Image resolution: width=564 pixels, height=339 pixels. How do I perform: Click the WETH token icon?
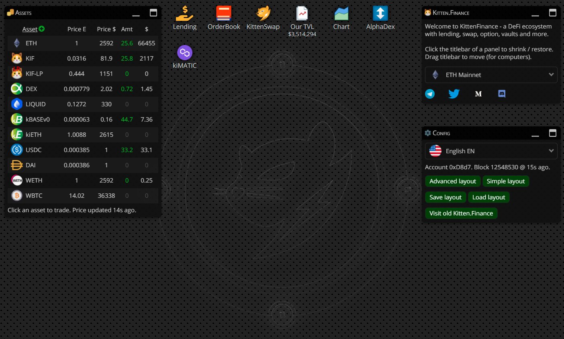pyautogui.click(x=17, y=180)
